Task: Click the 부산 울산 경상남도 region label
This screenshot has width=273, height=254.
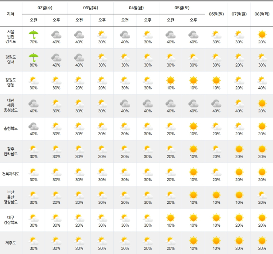Action: 10,197
